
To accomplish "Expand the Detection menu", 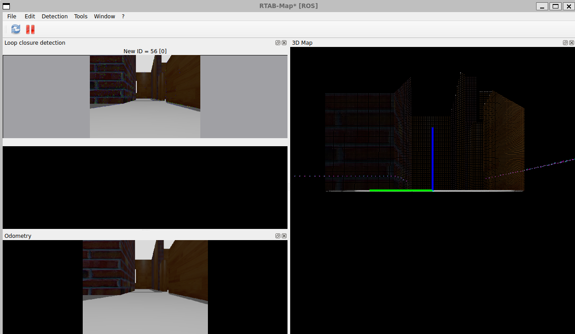I will coord(55,17).
